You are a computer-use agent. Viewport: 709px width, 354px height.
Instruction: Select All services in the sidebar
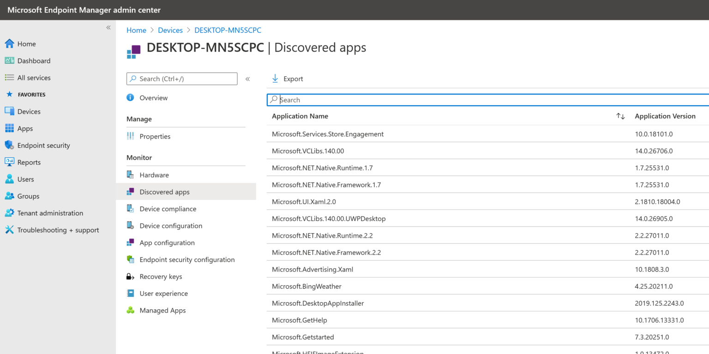(x=33, y=78)
